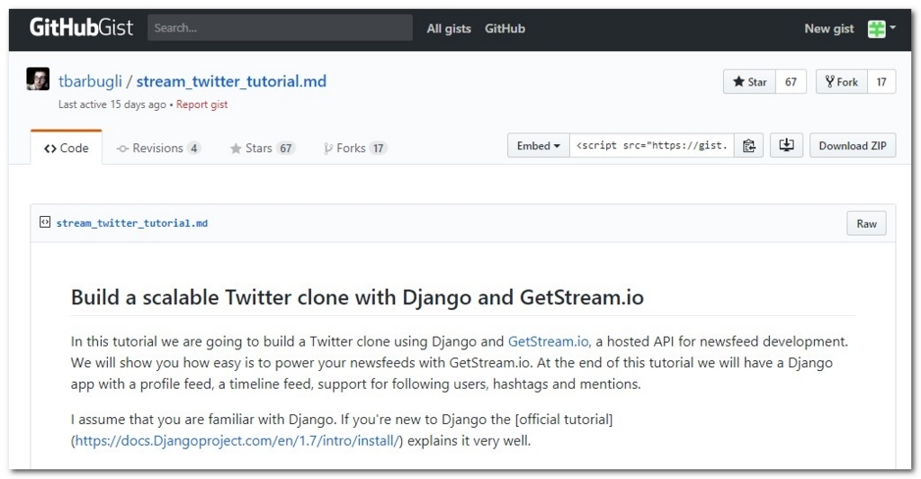
Task: Star this gist
Action: 749,82
